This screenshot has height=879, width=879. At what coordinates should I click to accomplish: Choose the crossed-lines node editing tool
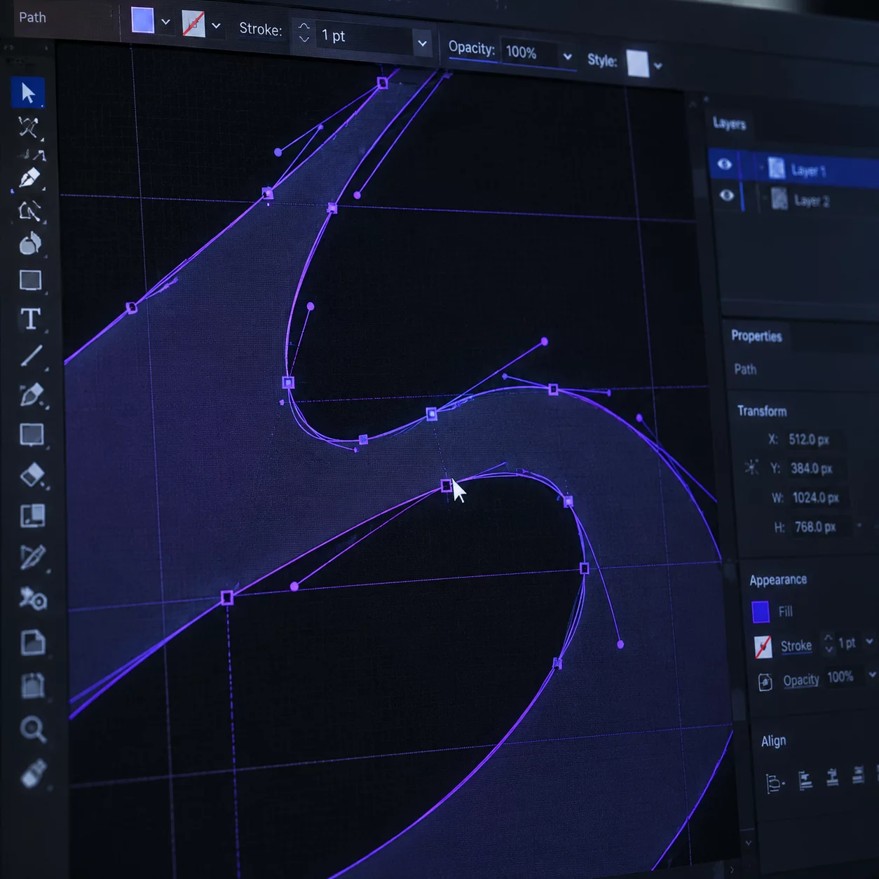tap(29, 128)
